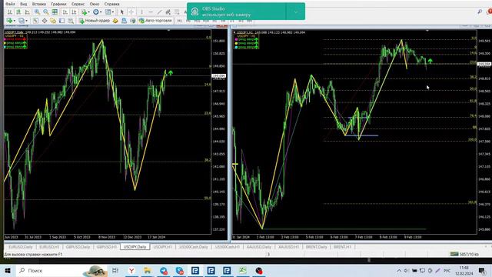
Task: Open the indicators list dropdown
Action: click(x=85, y=12)
